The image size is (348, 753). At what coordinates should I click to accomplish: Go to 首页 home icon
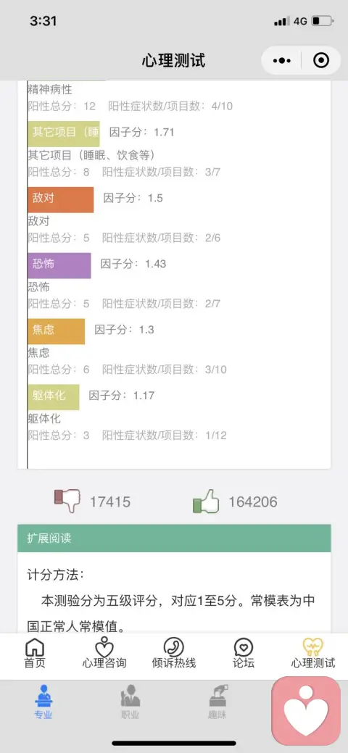coord(35,654)
